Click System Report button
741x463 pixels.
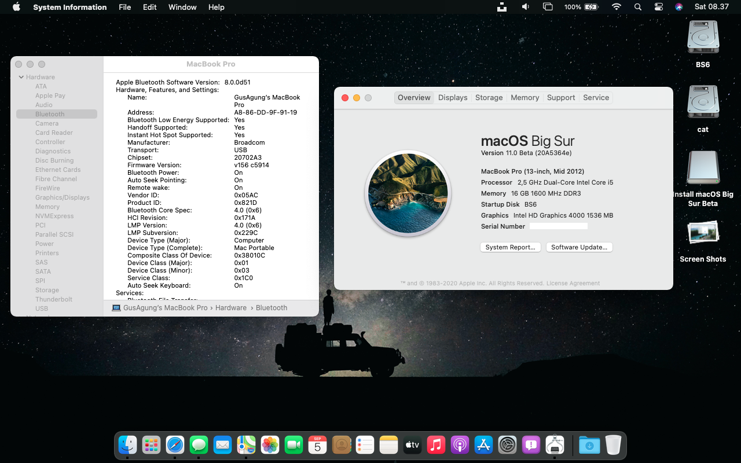coord(511,247)
